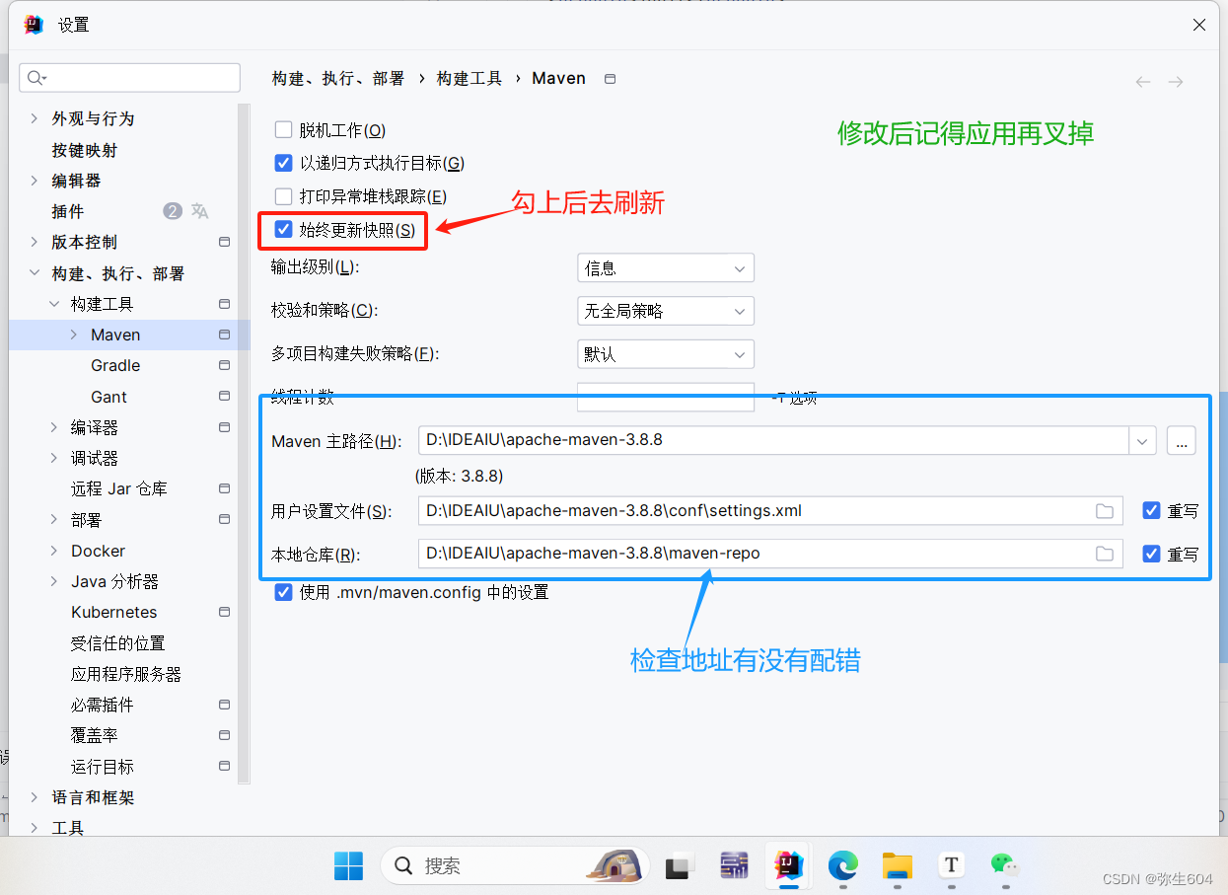Open the 多项目构建失败策略 dropdown

click(666, 353)
